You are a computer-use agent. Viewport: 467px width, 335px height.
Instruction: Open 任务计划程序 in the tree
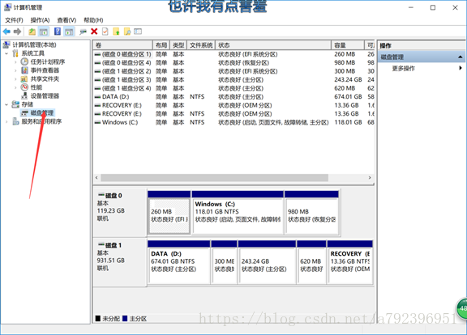(x=48, y=61)
